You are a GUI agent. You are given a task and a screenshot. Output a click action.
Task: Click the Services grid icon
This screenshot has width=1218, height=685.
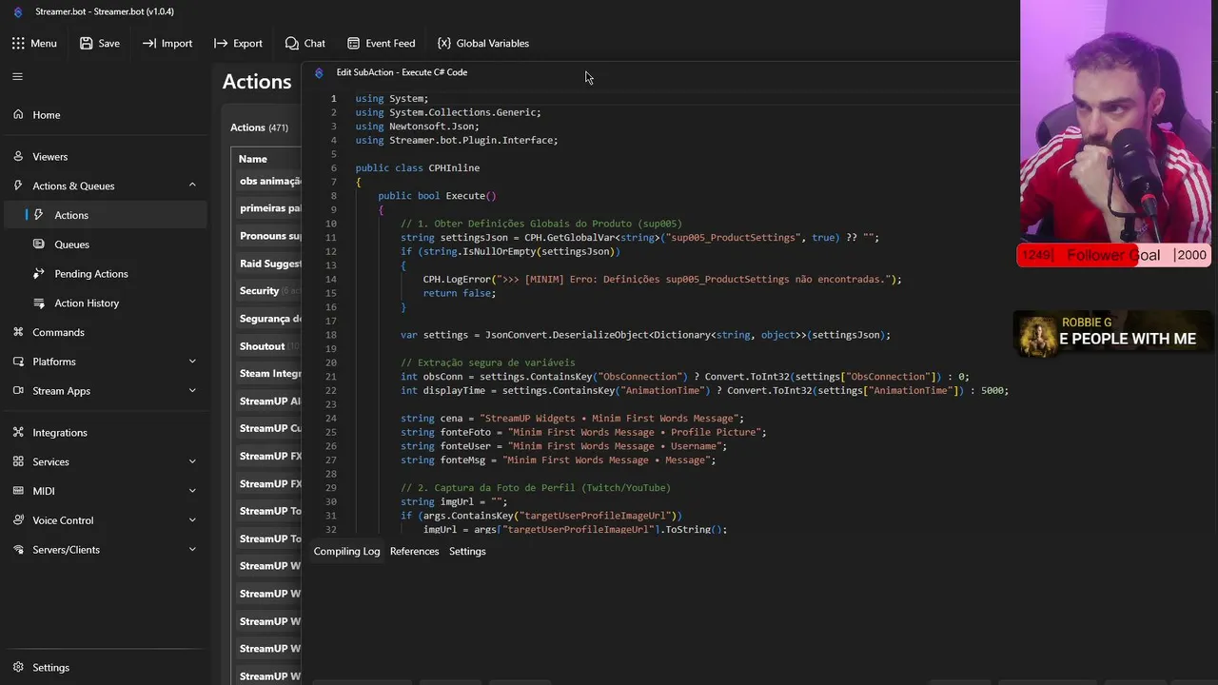tap(18, 461)
